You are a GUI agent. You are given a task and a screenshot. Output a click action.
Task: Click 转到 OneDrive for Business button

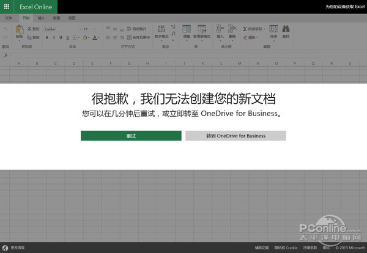pos(235,136)
